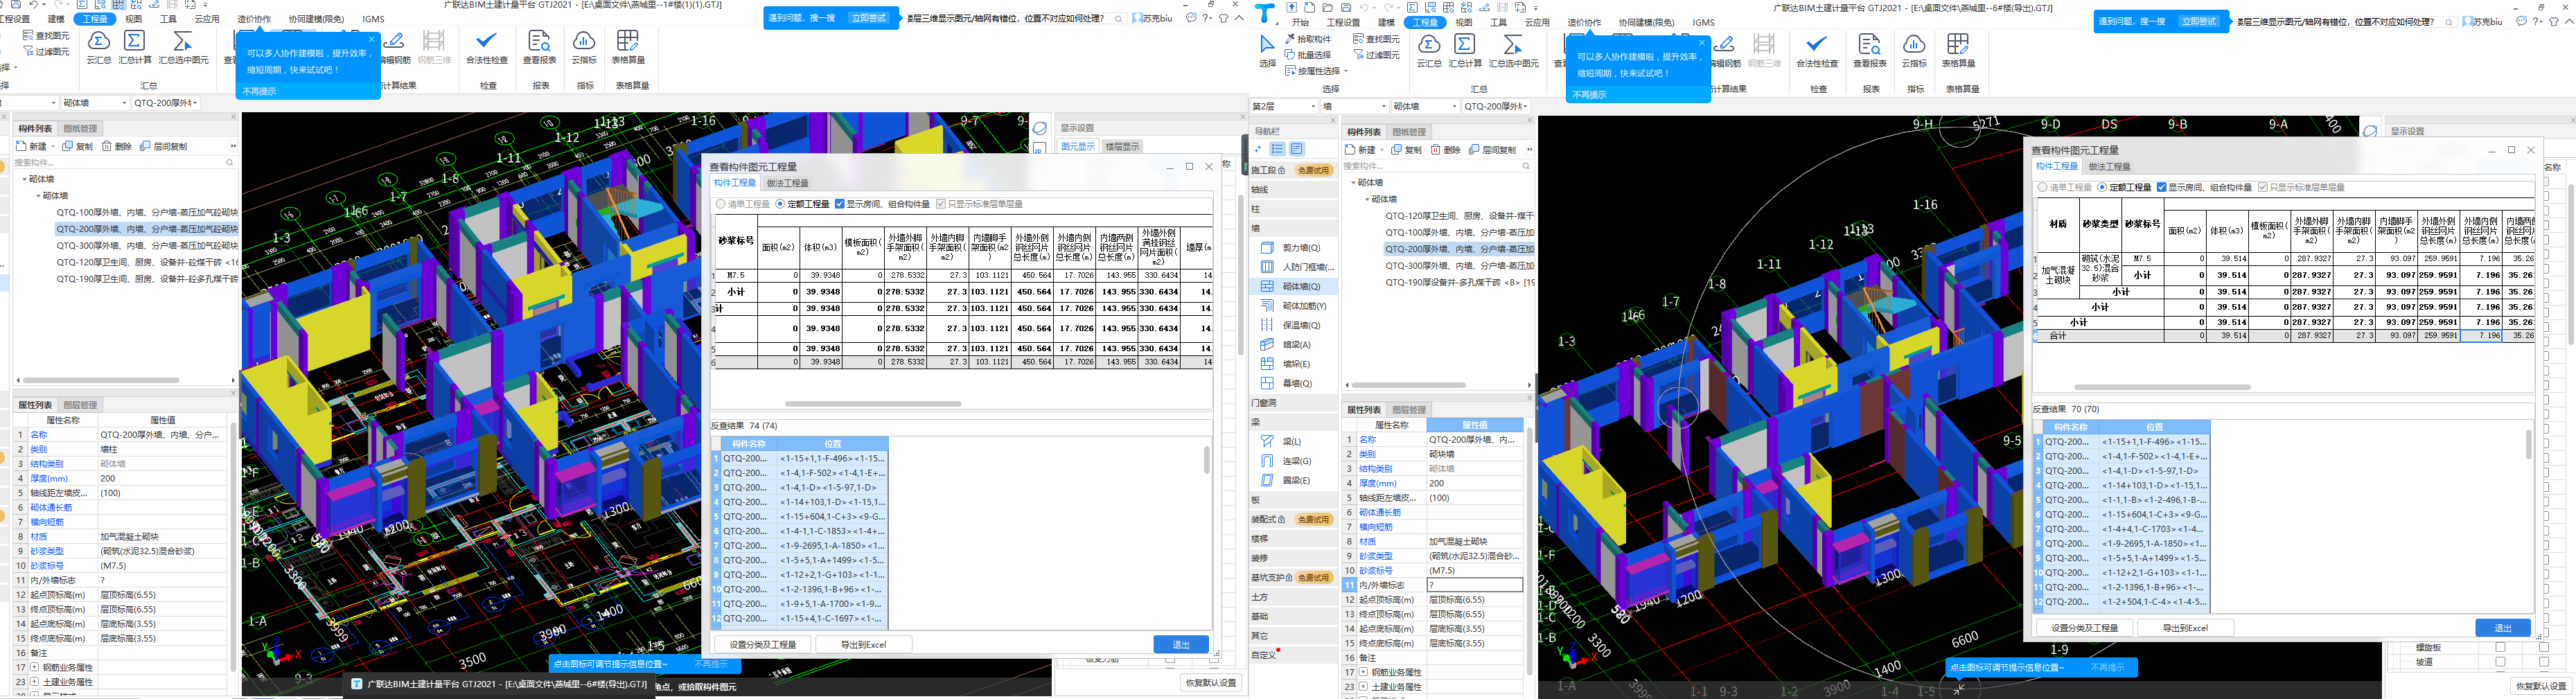Expand 钢筋业务属性 row in right property list
Image resolution: width=2576 pixels, height=699 pixels.
pos(1363,672)
